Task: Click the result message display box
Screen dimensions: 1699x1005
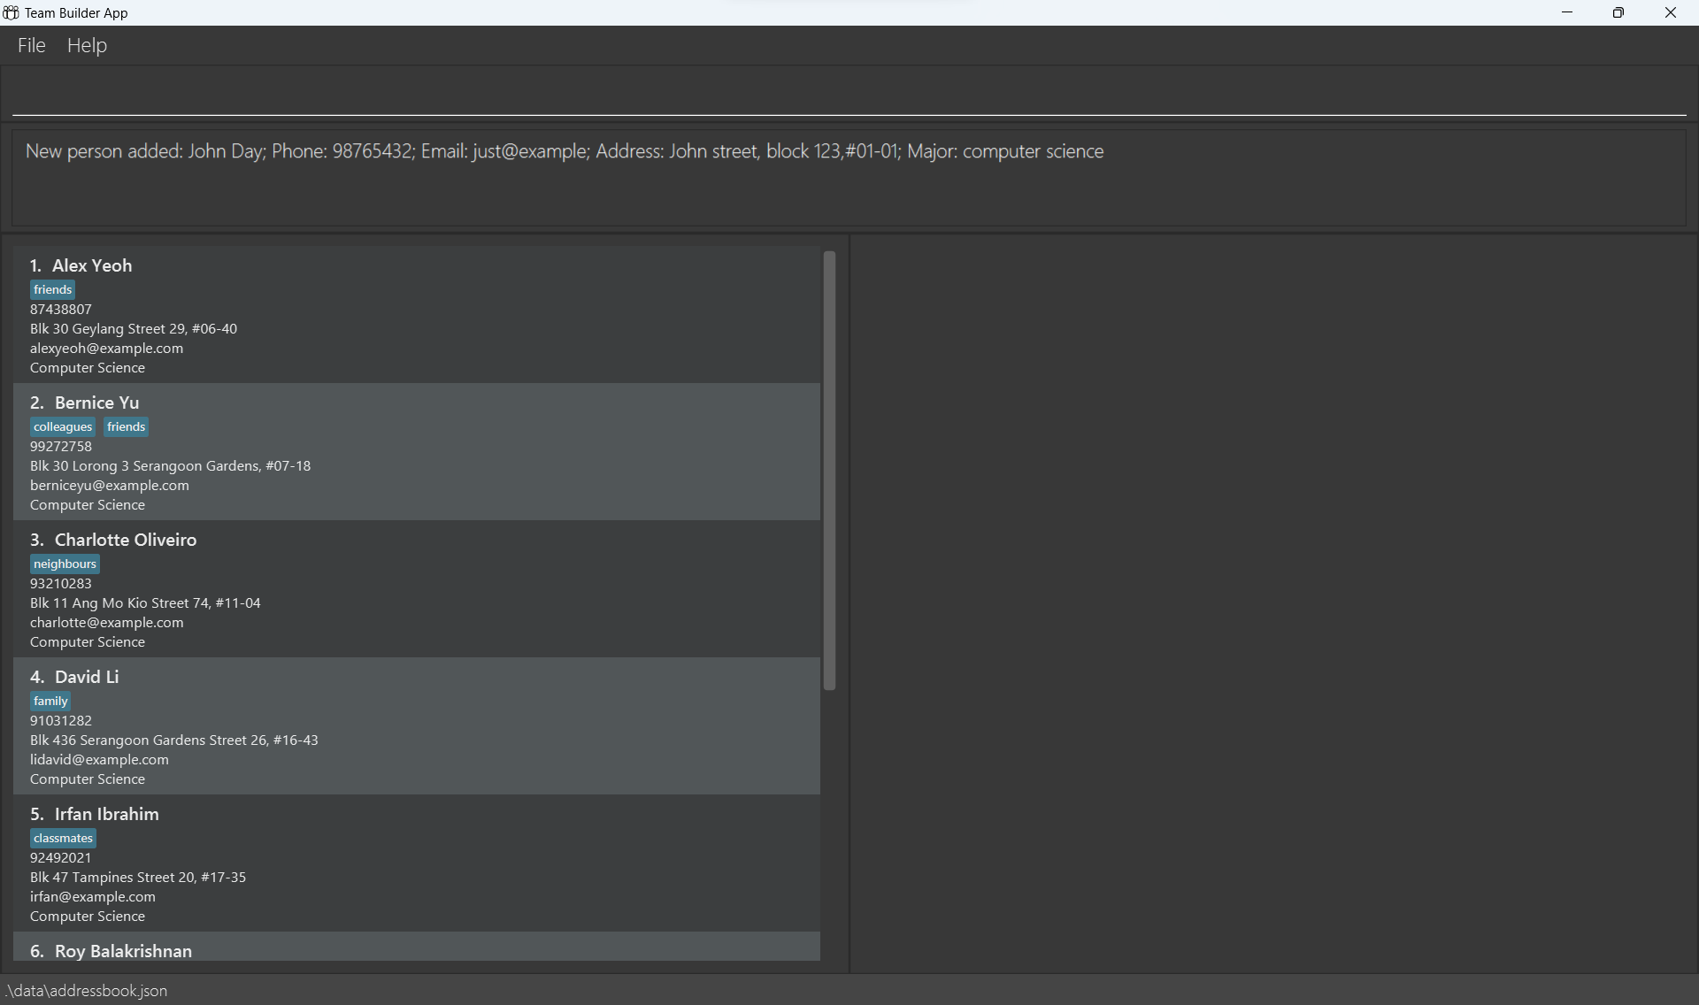Action: click(x=848, y=178)
